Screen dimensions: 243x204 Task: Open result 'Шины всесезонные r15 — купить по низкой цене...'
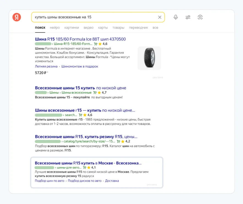85,110
